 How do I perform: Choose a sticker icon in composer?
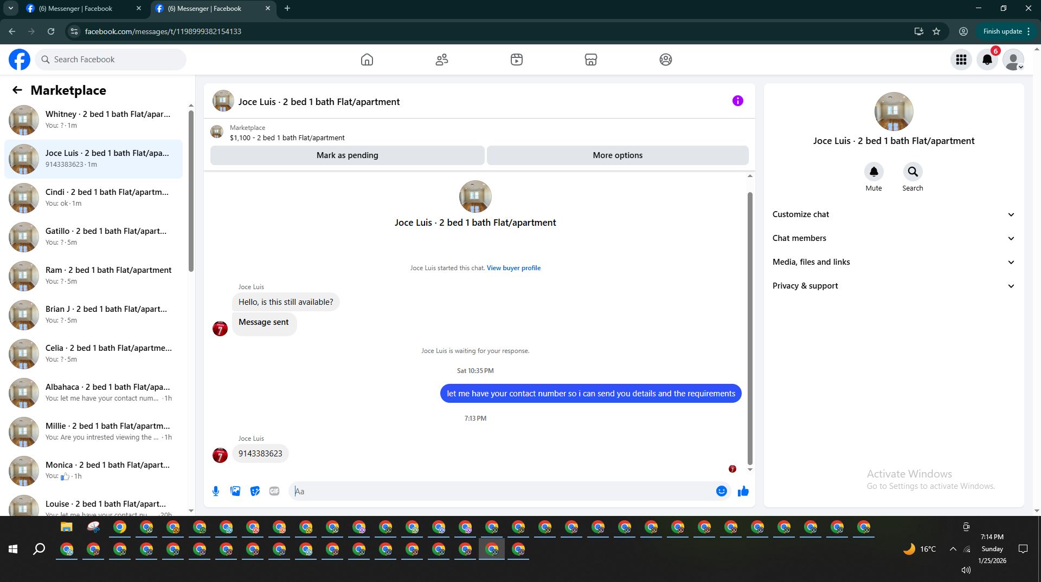[255, 491]
